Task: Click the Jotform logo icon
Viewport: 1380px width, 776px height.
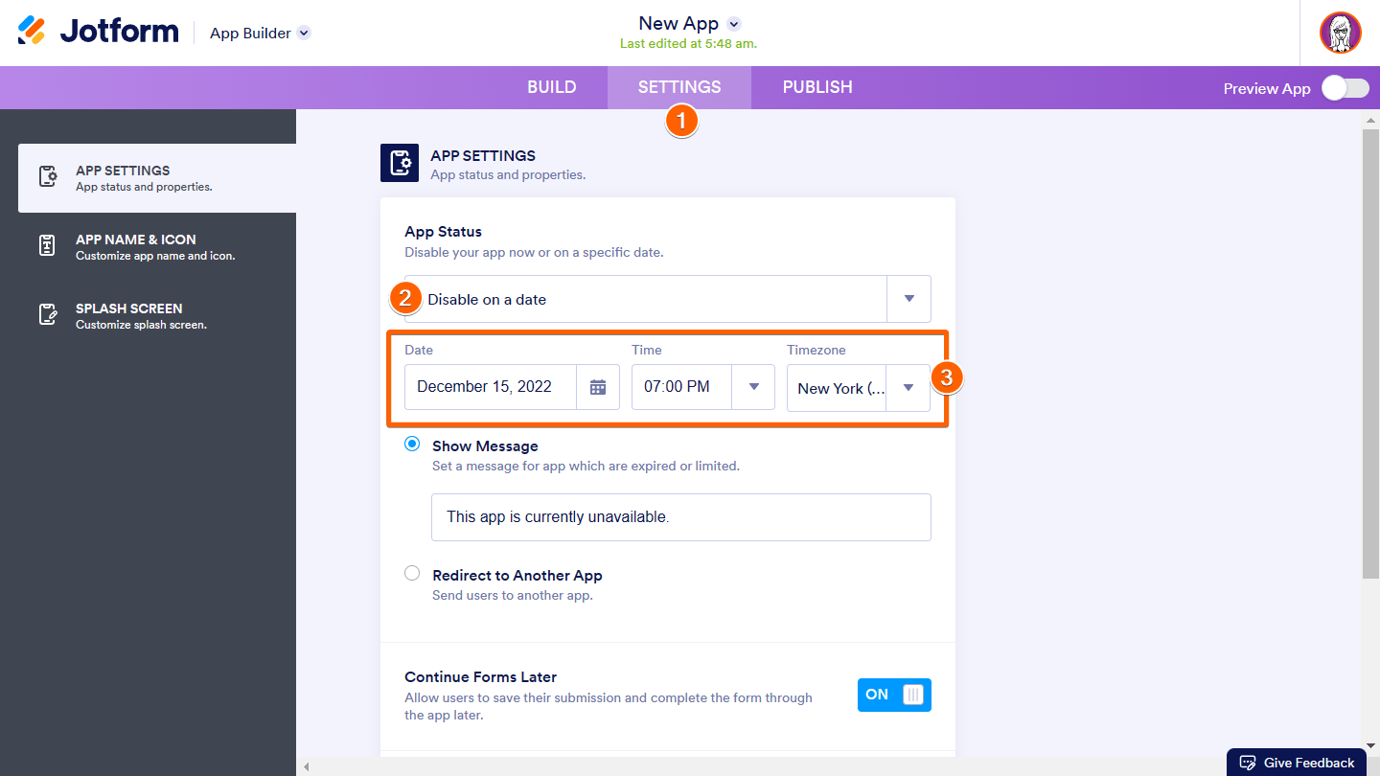Action: pyautogui.click(x=32, y=31)
